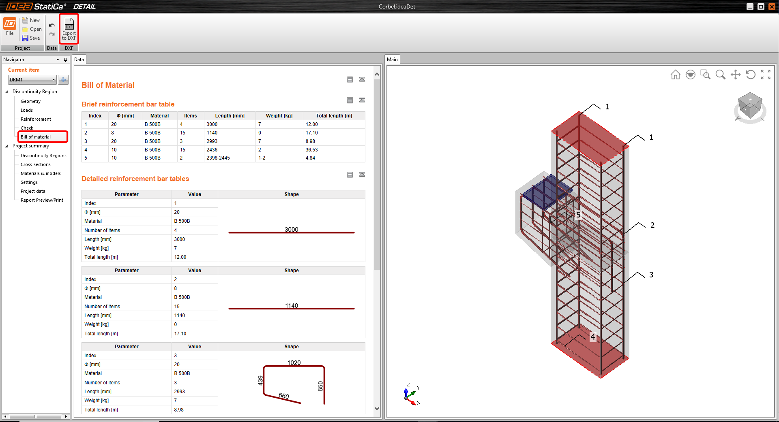Open Report Preview/Print in the navigator

coord(42,200)
